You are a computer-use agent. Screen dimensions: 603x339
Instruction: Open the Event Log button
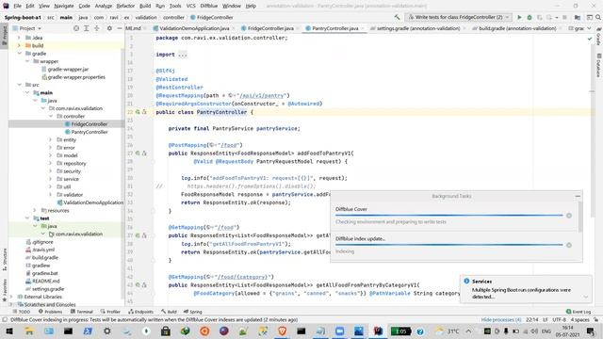(579, 312)
